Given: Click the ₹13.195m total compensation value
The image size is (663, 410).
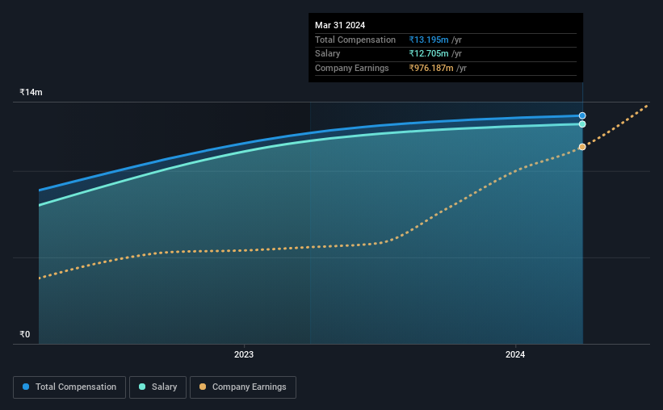Looking at the screenshot, I should pos(429,40).
